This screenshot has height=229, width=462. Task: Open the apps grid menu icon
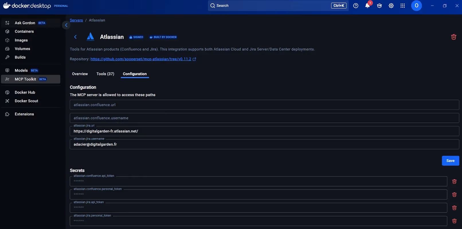pyautogui.click(x=403, y=6)
